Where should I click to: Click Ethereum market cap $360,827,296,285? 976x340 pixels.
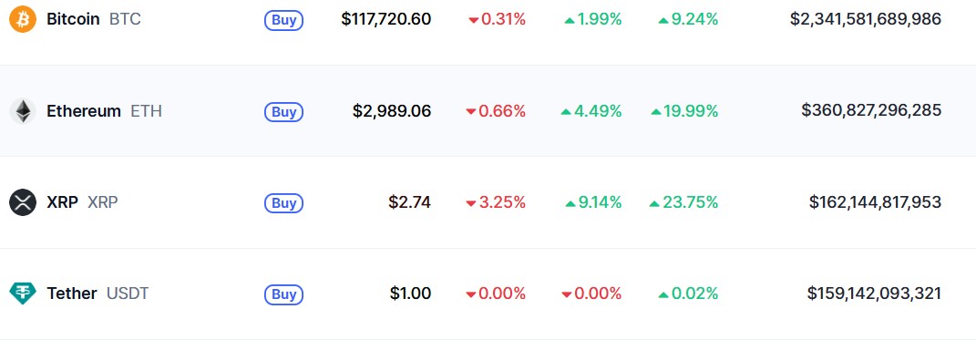(871, 111)
